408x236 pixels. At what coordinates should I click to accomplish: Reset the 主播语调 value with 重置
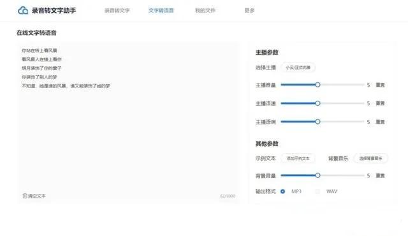pyautogui.click(x=380, y=122)
